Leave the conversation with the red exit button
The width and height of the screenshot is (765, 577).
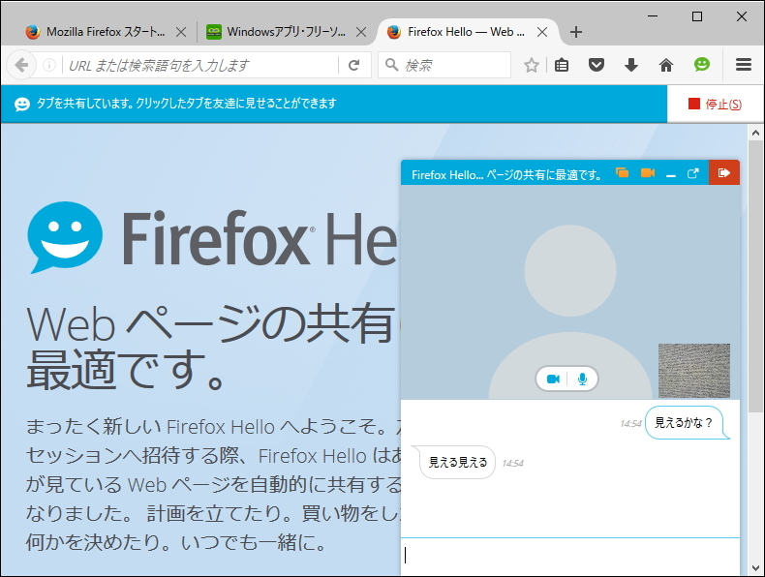pos(724,172)
